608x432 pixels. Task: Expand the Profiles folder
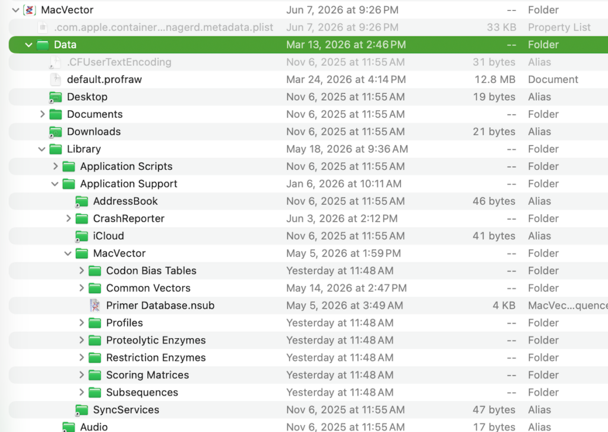click(x=81, y=323)
